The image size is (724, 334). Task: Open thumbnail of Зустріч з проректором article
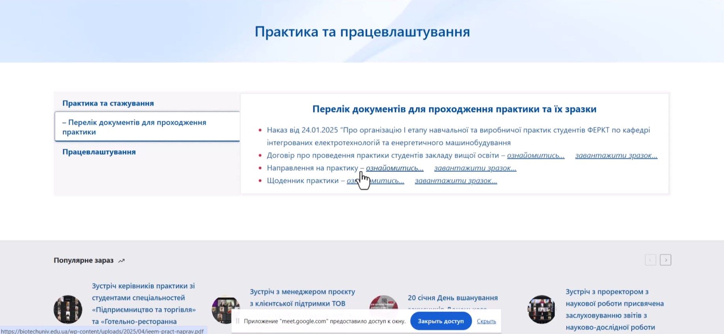tap(542, 309)
